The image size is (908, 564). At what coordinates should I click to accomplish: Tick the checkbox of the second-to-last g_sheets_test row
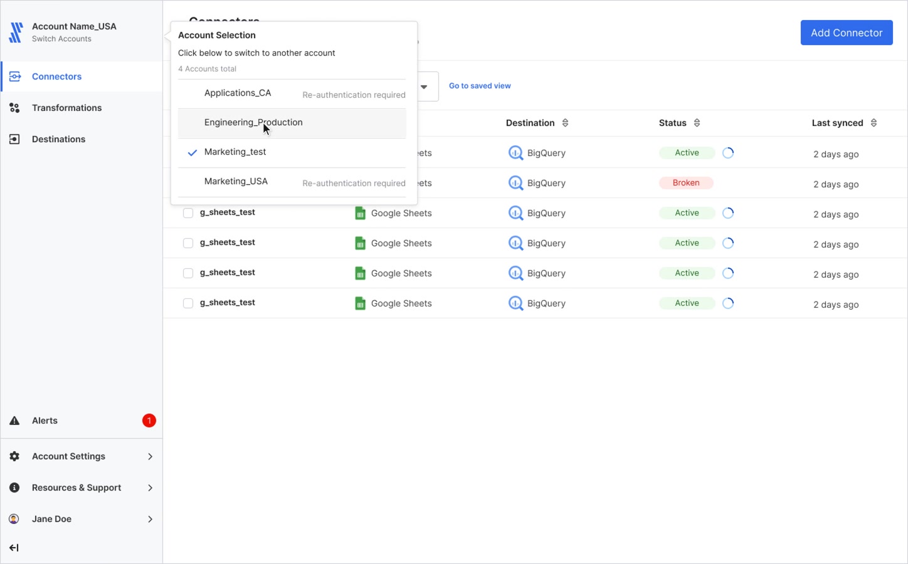point(187,273)
